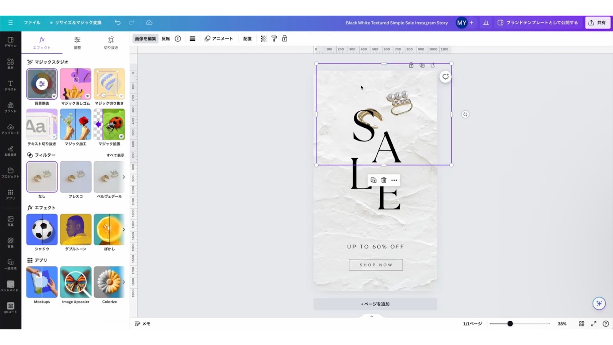613x345 pixels.
Task: Open the アップロード sidebar panel
Action: [10, 129]
